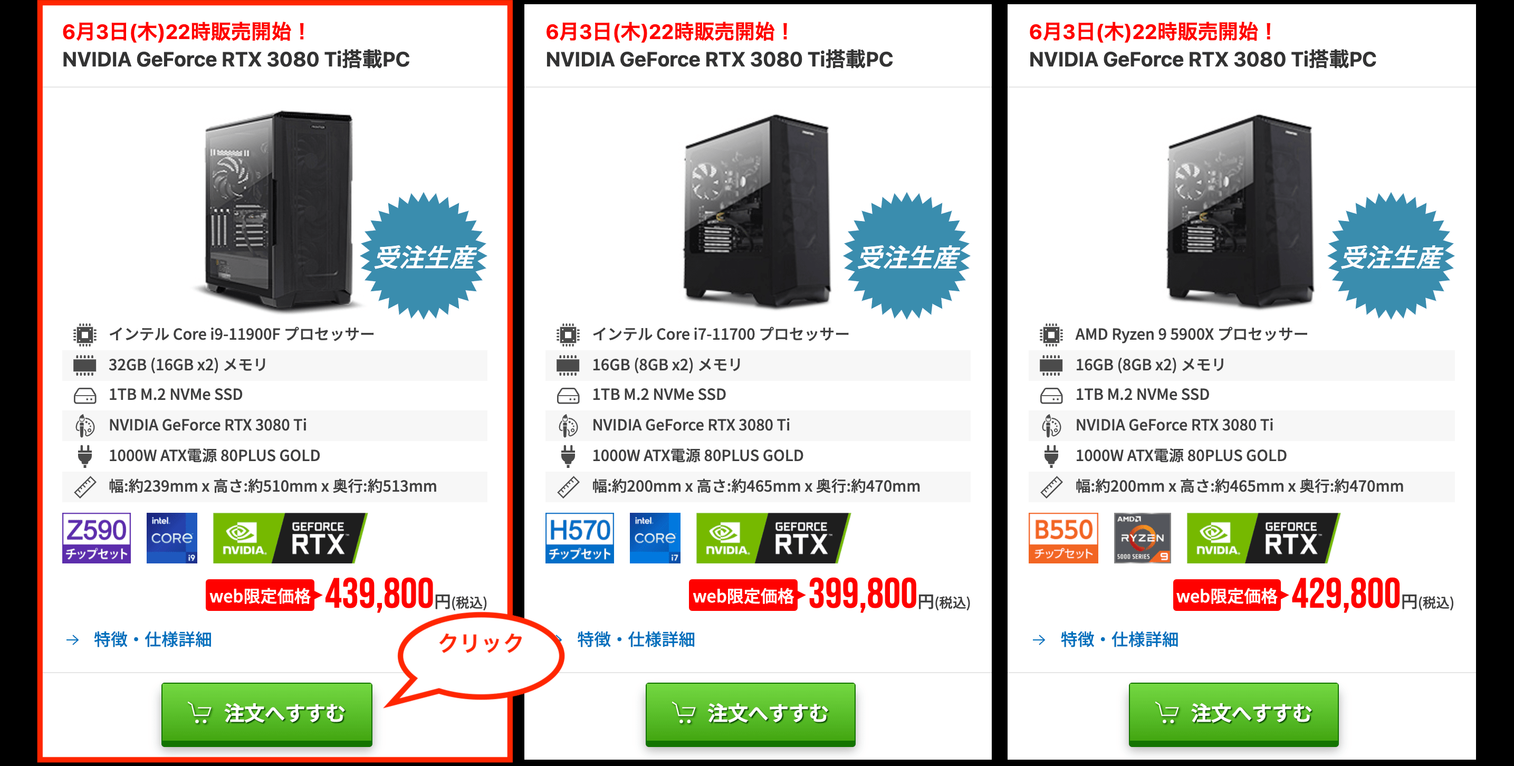Click the H570 chipset badge icon
The width and height of the screenshot is (1514, 766).
tap(580, 538)
